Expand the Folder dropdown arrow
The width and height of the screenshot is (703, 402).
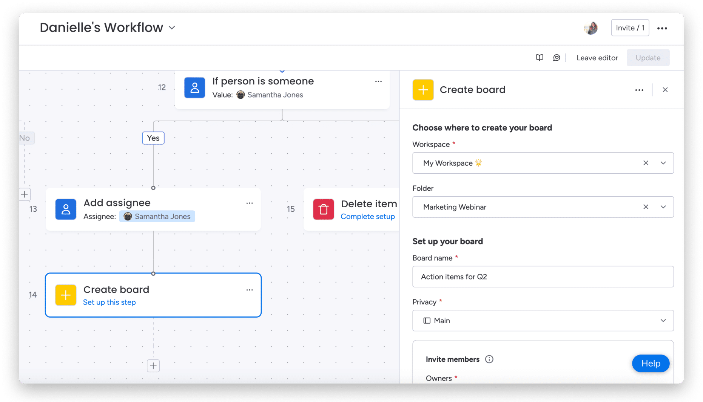663,207
